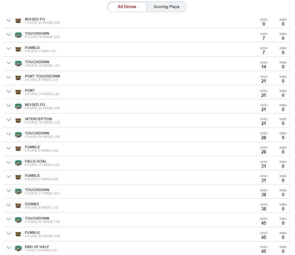Switch to the Scoring Plays tab
Viewport: 295px width, 255px height.
[x=166, y=7]
